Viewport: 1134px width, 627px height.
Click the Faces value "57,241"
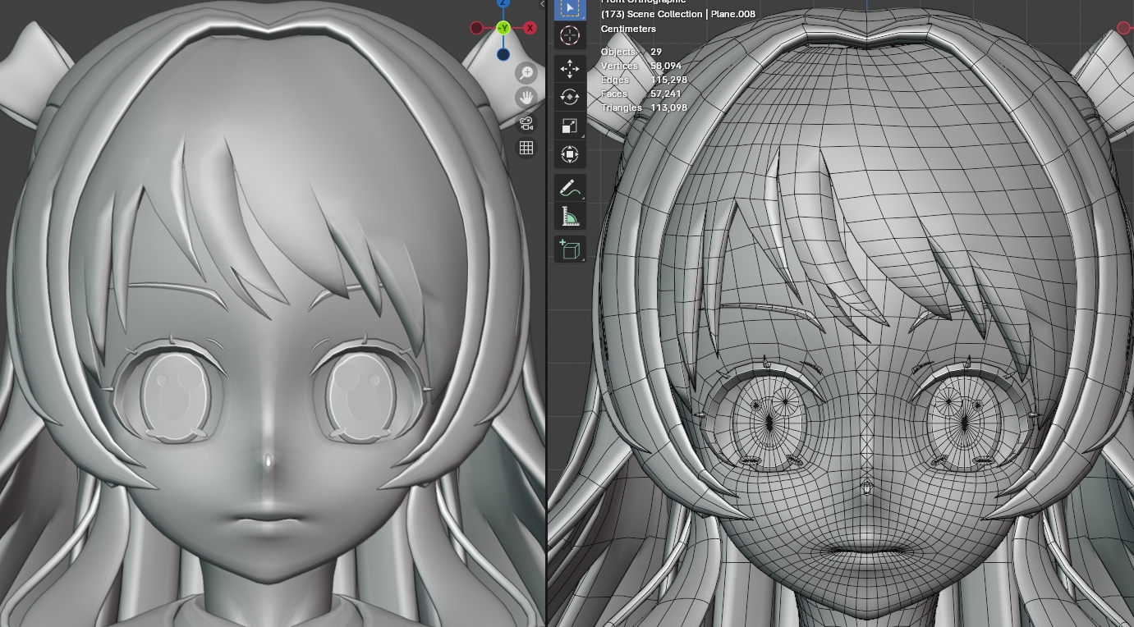tap(666, 94)
